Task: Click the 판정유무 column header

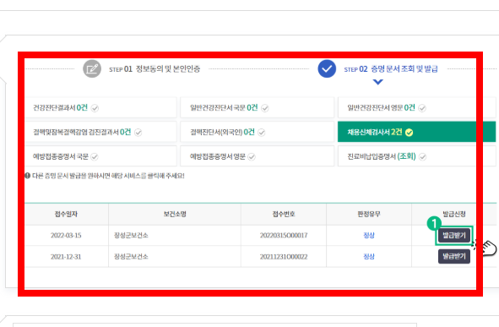Action: click(x=369, y=214)
